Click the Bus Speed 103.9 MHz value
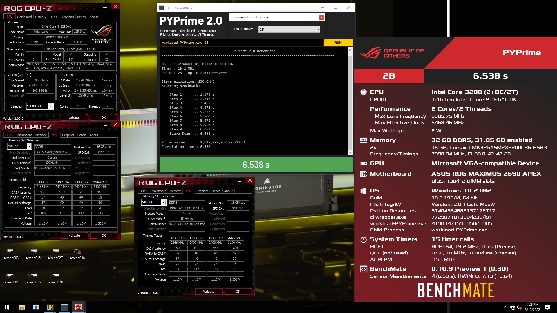 40,90
